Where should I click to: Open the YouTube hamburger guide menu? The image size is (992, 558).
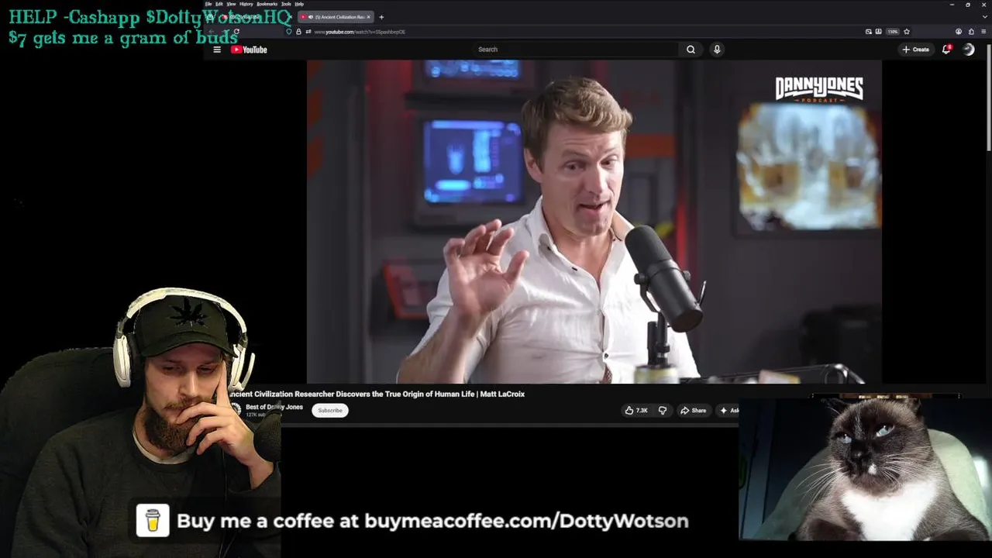point(217,50)
